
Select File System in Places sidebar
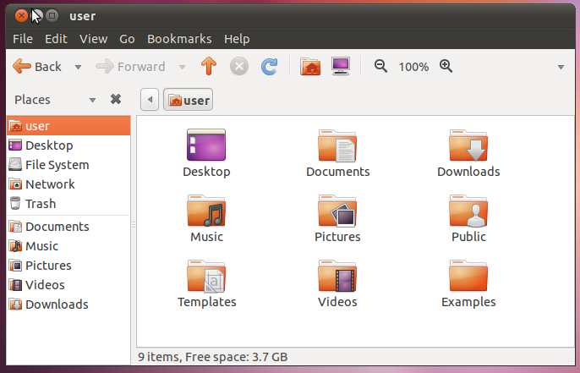click(57, 165)
